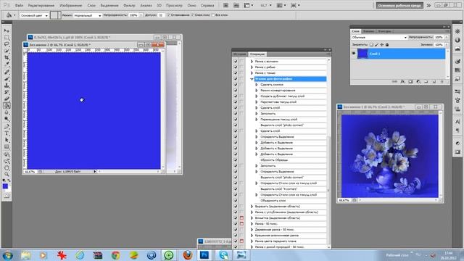
Task: Open the Обычные blend mode dropdown
Action: (379, 37)
